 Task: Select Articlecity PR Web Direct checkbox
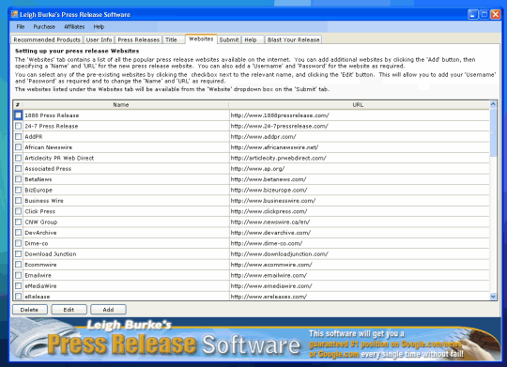(18, 158)
